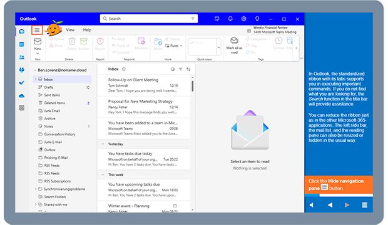Select the Conversation History folder

tap(63, 134)
